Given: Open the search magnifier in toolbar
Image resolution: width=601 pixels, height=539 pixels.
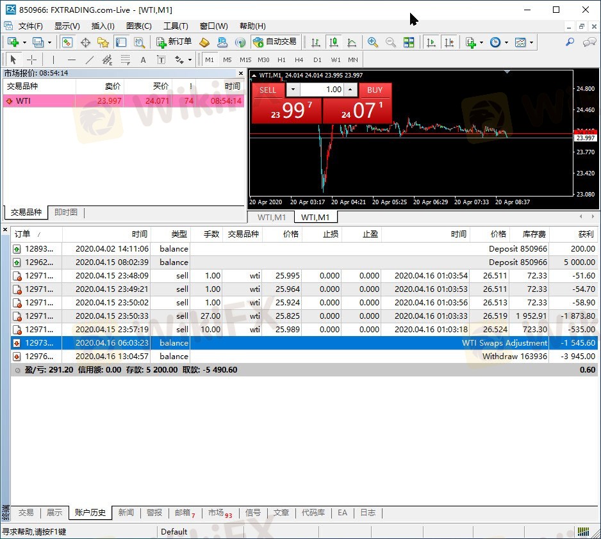Looking at the screenshot, I should click(x=570, y=42).
